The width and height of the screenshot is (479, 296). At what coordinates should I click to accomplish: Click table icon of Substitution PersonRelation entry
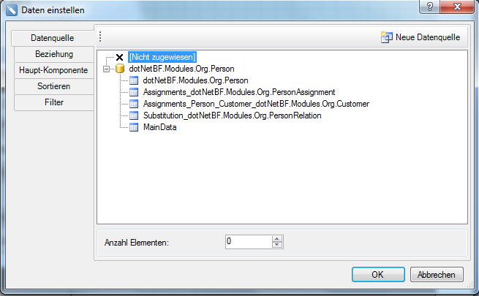pos(134,115)
